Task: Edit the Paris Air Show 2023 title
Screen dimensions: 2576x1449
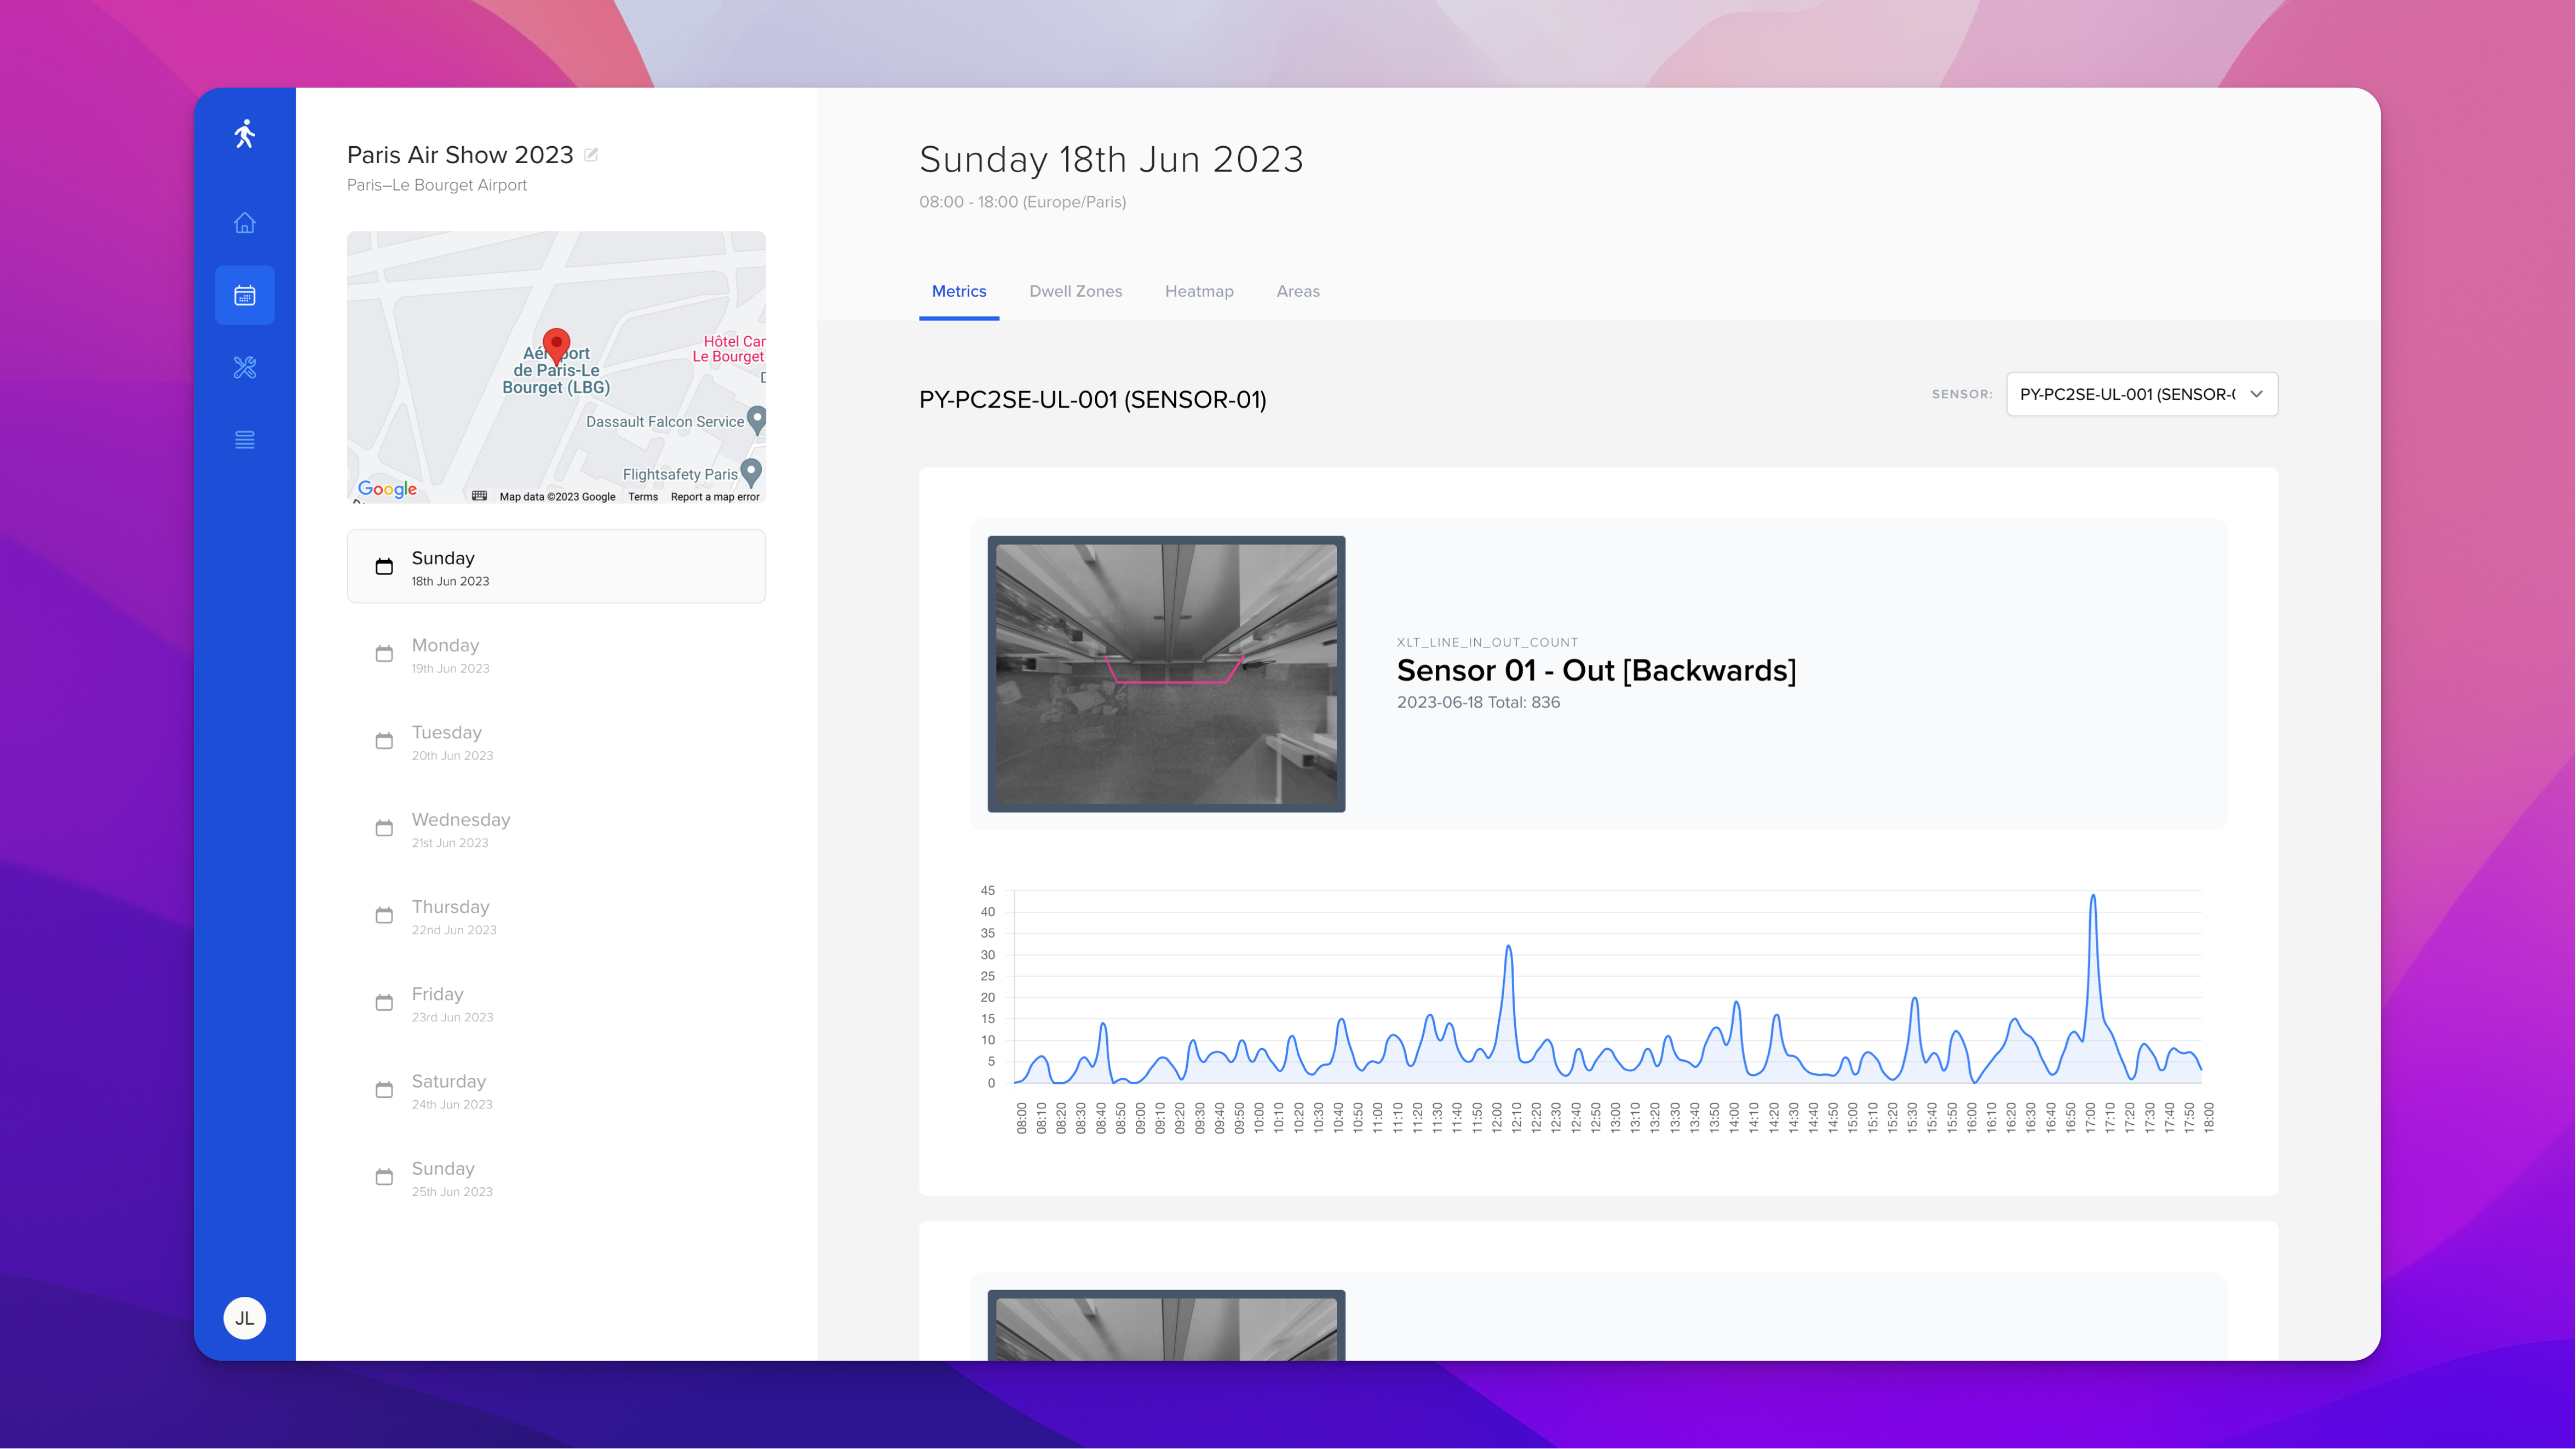Action: click(591, 155)
